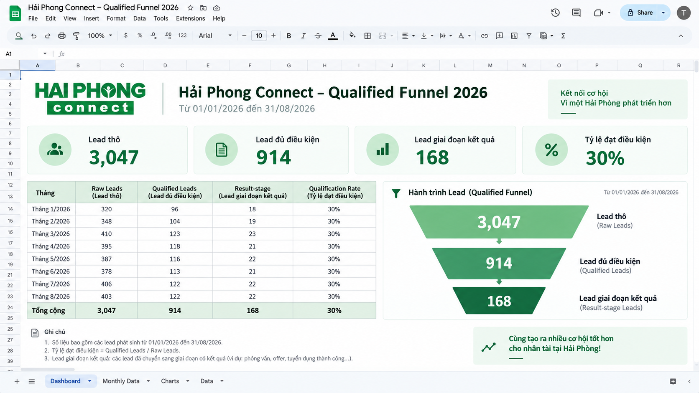The height and width of the screenshot is (393, 699).
Task: Open vertical align dropdown
Action: pyautogui.click(x=427, y=36)
